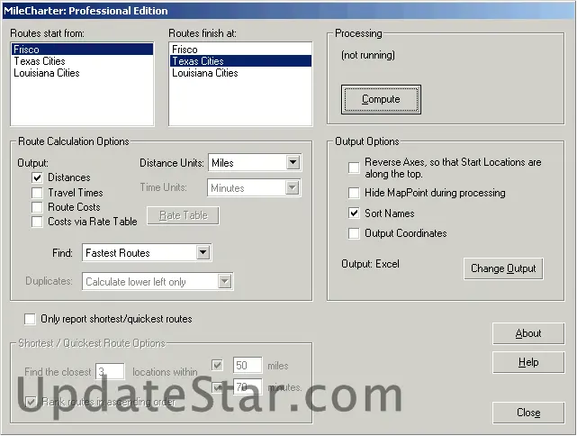Expand the Duplicates dropdown arrow
Image resolution: width=577 pixels, height=436 pixels.
(x=224, y=281)
